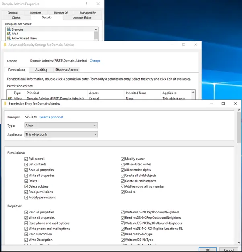Viewport: 242px width, 252px height.
Task: Open the Members tab
Action: coord(36,13)
